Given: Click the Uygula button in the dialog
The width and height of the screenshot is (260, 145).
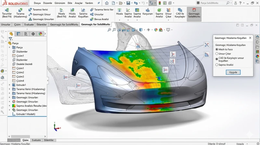Looking at the screenshot, I should (233, 72).
